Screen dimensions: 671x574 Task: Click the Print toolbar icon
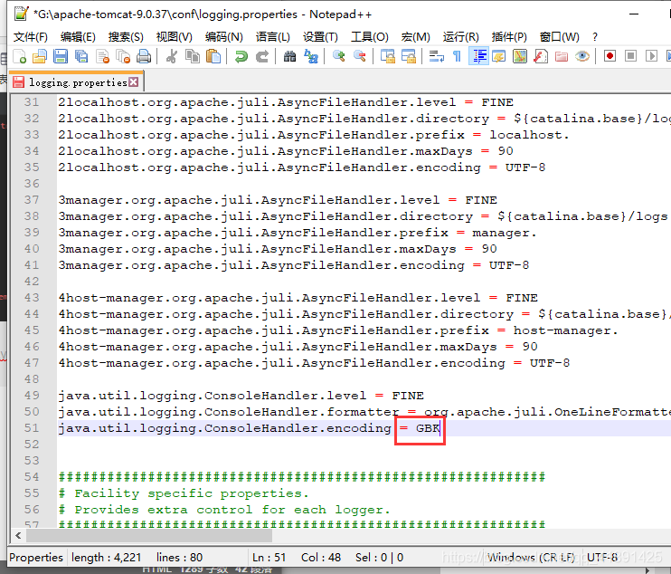[x=143, y=56]
